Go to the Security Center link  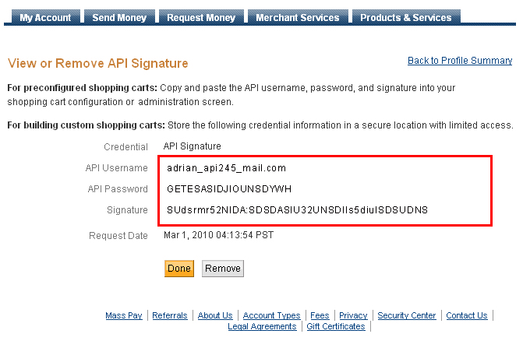[407, 315]
